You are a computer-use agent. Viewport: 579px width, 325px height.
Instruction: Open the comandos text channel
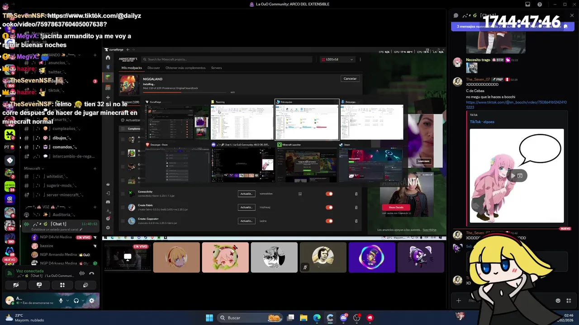[x=60, y=147]
